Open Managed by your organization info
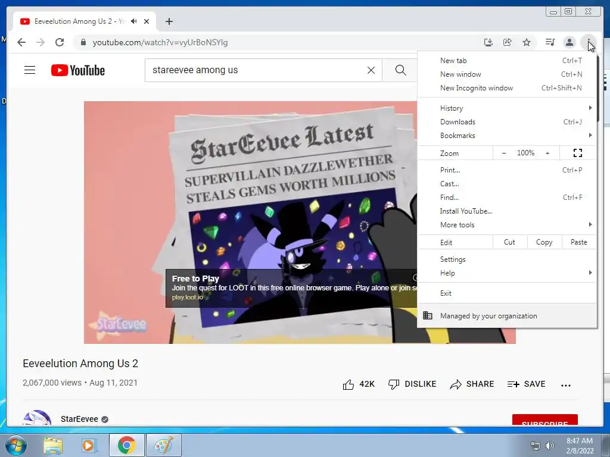Screen dimensions: 610x457 click(x=506, y=316)
